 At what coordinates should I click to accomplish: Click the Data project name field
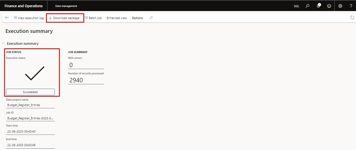click(x=30, y=105)
